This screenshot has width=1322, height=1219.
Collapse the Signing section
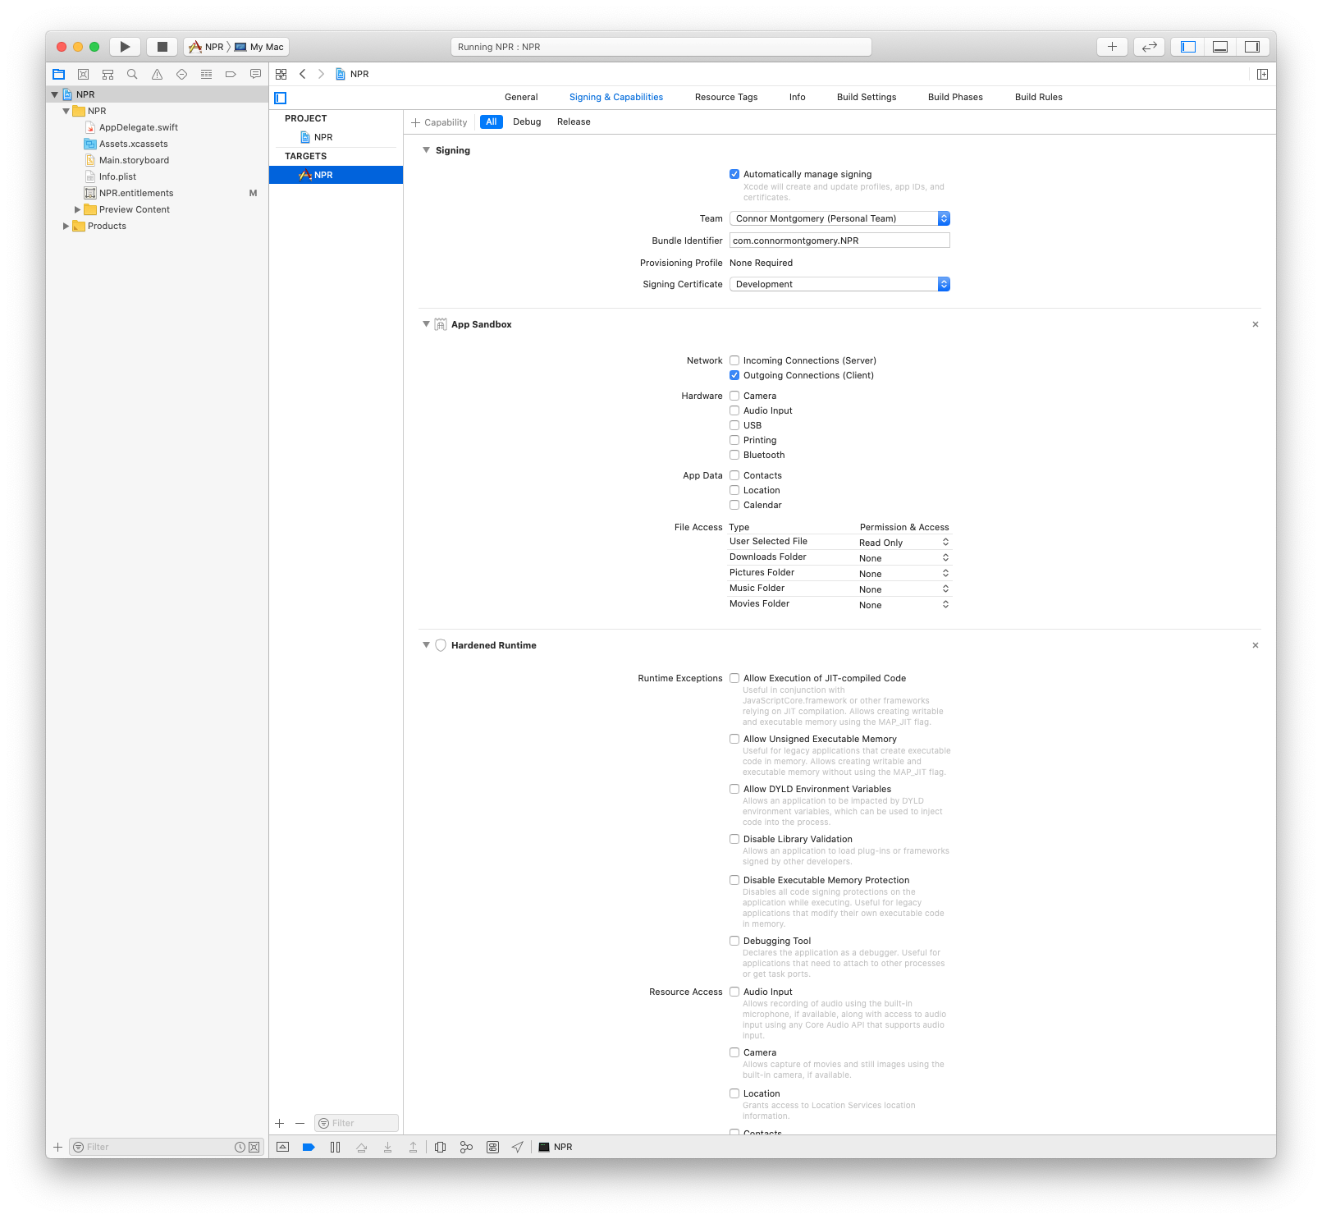(x=426, y=150)
